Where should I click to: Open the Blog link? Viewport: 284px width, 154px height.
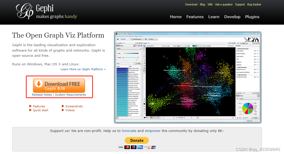(202, 4)
